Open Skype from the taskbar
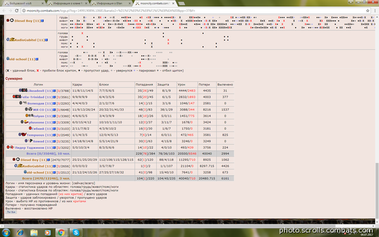The height and width of the screenshot is (237, 379). coord(76,233)
